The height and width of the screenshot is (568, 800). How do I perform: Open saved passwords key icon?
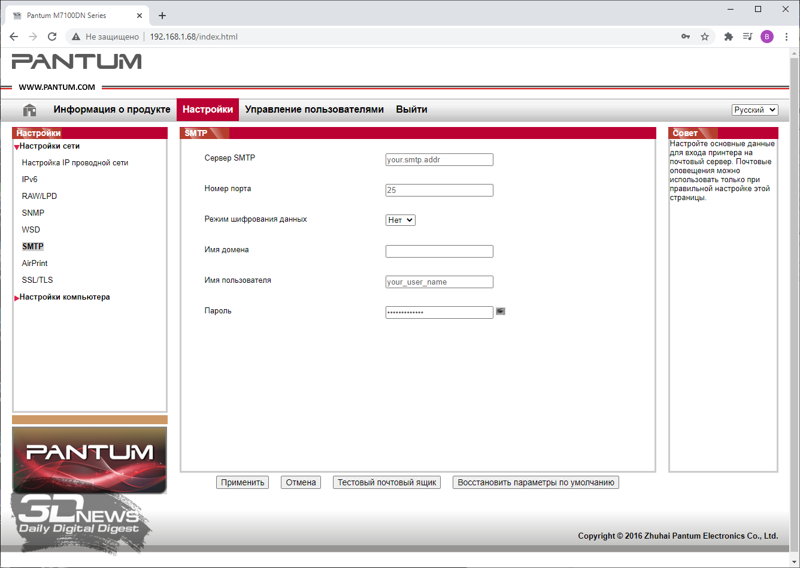[x=686, y=37]
